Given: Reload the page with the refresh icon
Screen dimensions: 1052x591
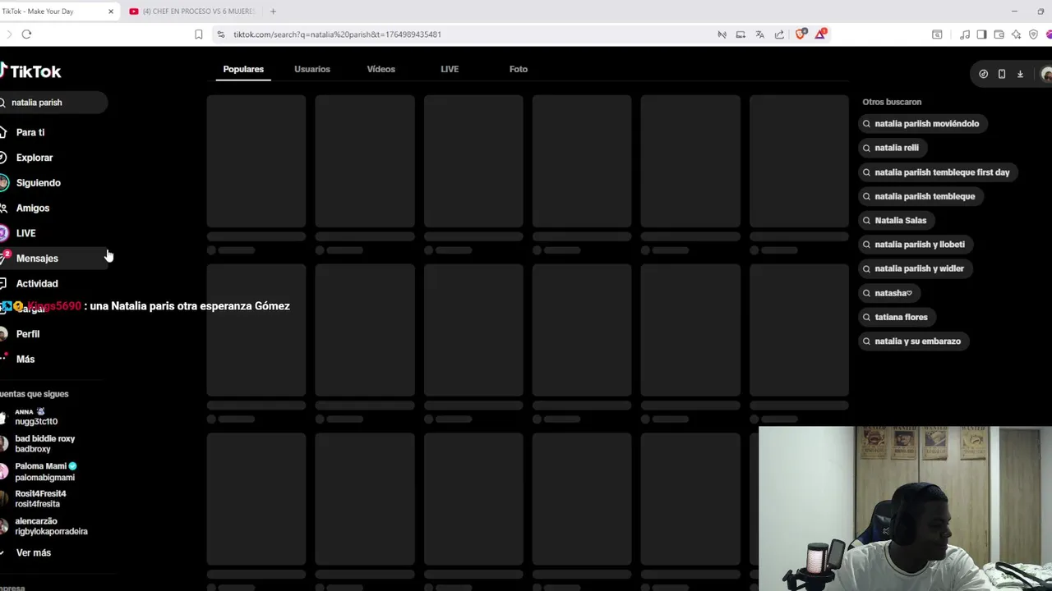Looking at the screenshot, I should tap(26, 34).
